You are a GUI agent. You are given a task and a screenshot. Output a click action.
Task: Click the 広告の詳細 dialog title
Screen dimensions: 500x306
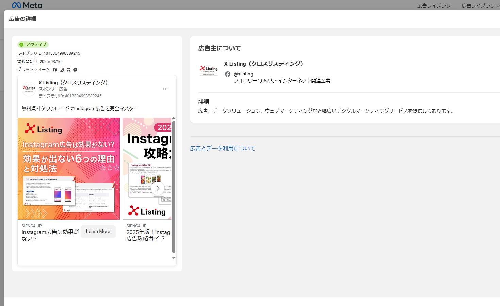click(x=22, y=19)
